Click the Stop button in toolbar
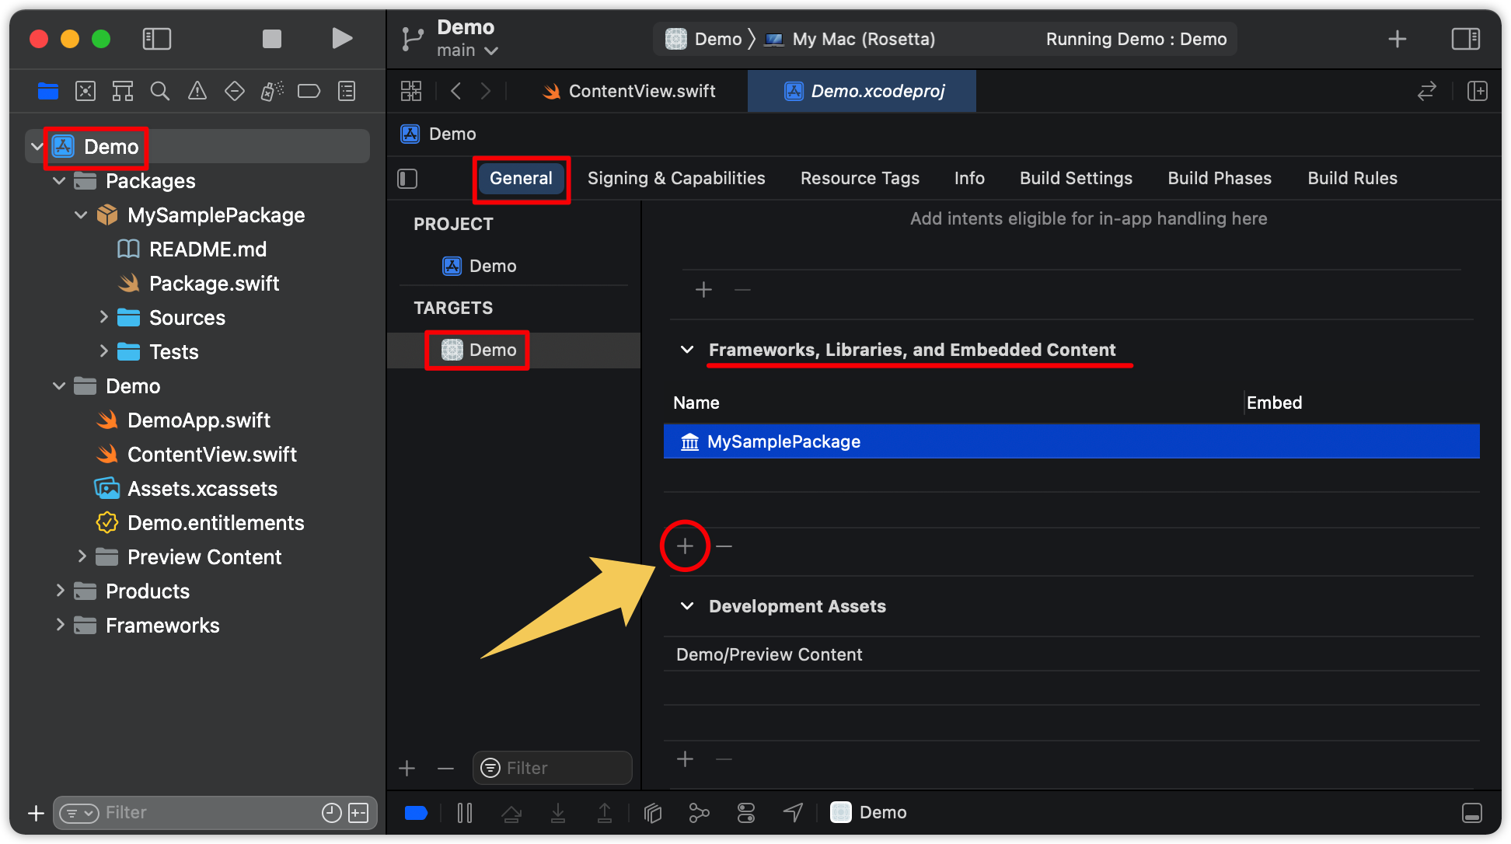The height and width of the screenshot is (844, 1511). coord(271,39)
